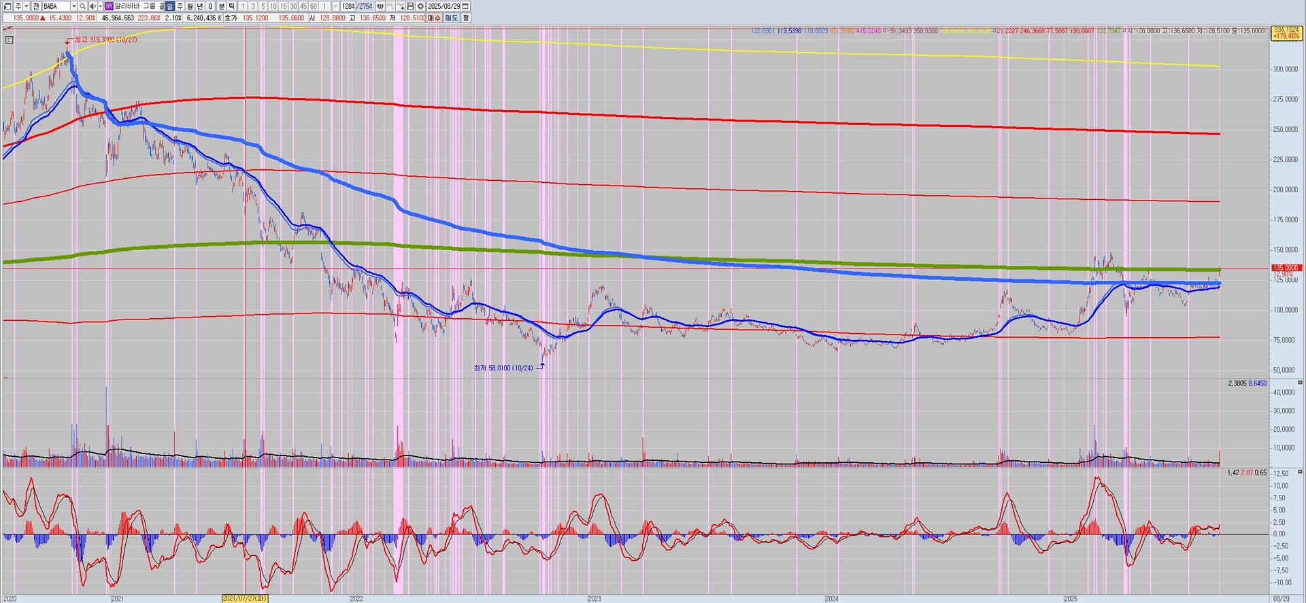
Task: Click the 12.90% change rate value
Action: click(85, 18)
